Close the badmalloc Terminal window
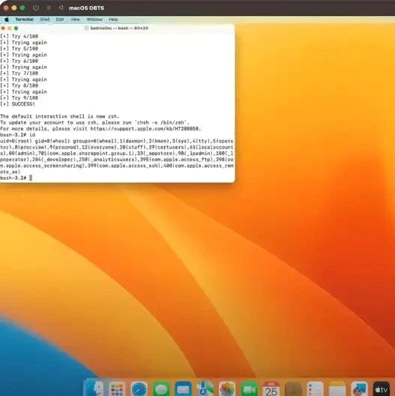The image size is (395, 396). coord(3,28)
